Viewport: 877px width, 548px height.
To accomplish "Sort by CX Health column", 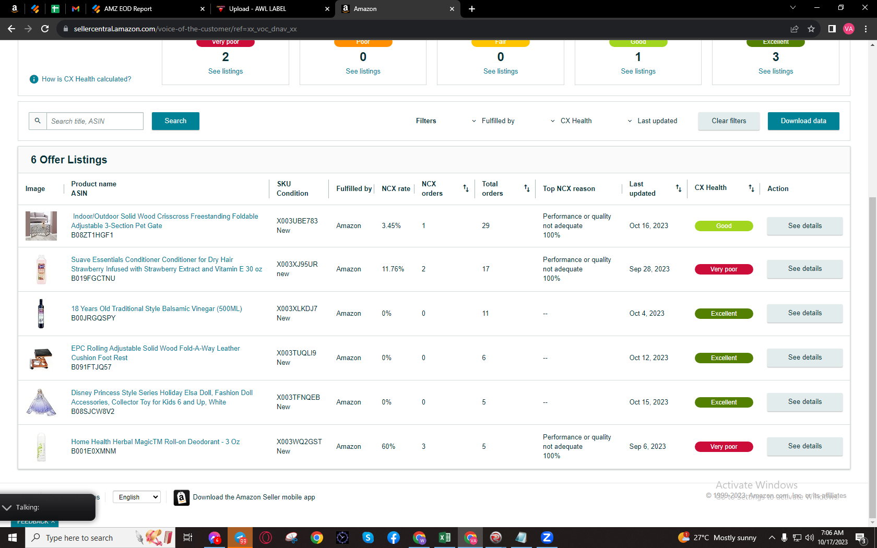I will pos(751,188).
